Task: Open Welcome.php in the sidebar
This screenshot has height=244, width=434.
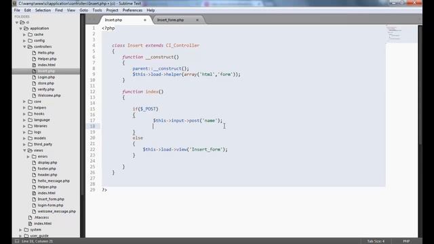Action: point(50,95)
